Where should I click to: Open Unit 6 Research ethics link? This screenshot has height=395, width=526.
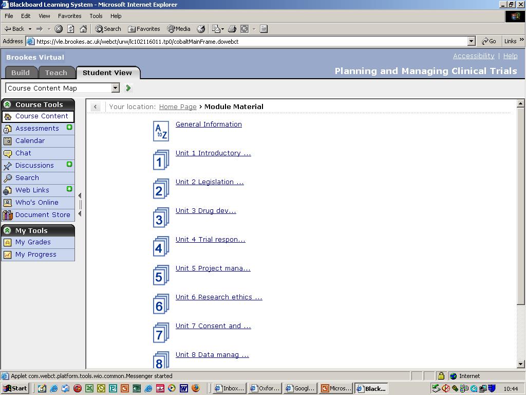coord(219,297)
